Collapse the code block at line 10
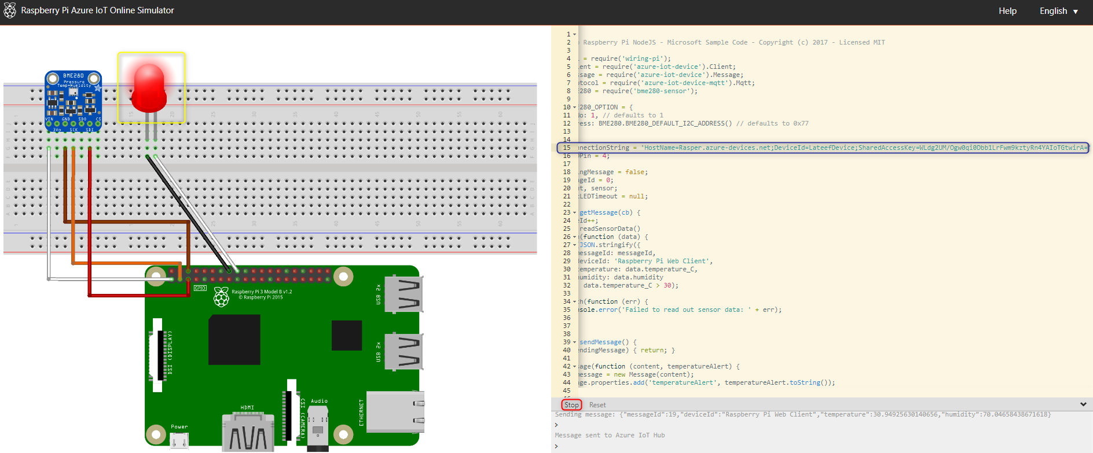 coord(574,108)
